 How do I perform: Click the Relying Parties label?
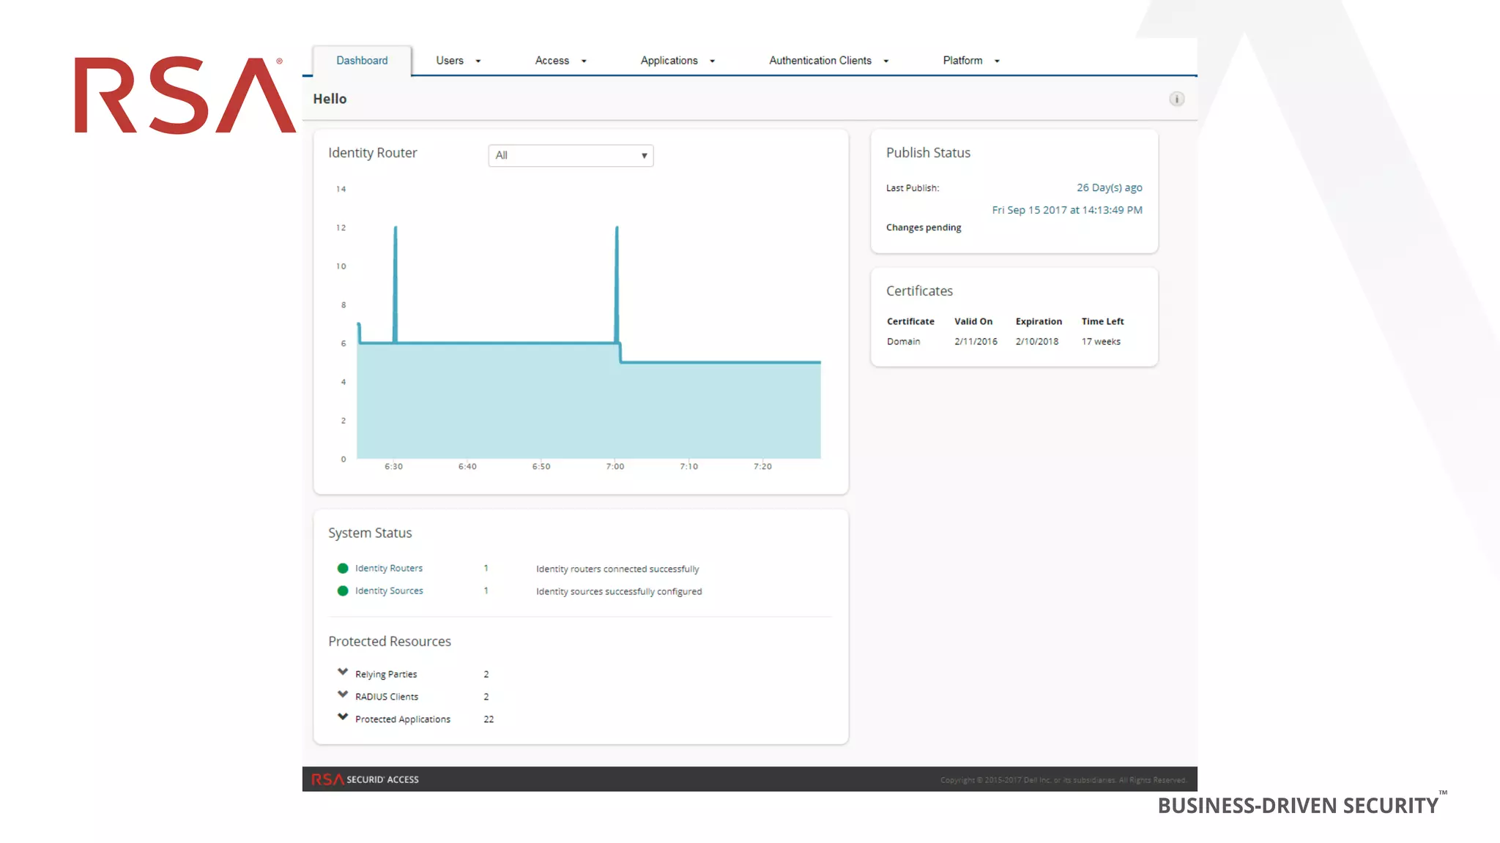[386, 675]
